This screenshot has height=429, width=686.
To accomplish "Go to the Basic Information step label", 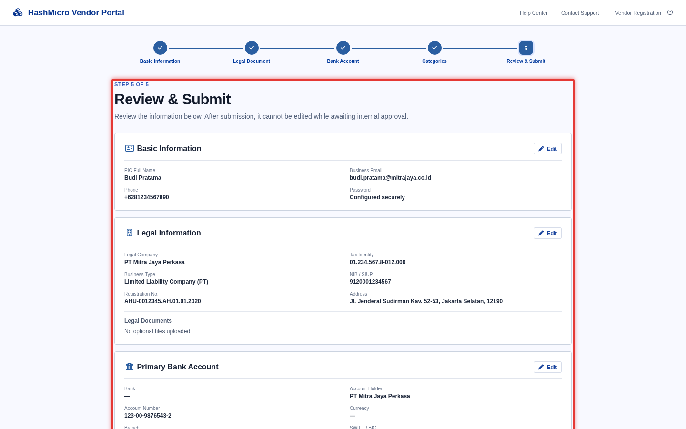I will pyautogui.click(x=160, y=61).
